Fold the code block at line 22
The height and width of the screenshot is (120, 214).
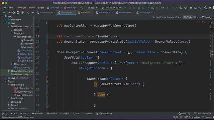(x=48, y=52)
